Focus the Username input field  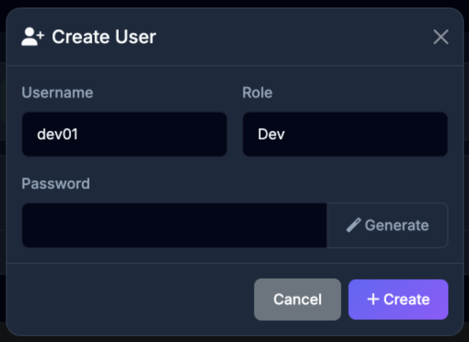[124, 134]
